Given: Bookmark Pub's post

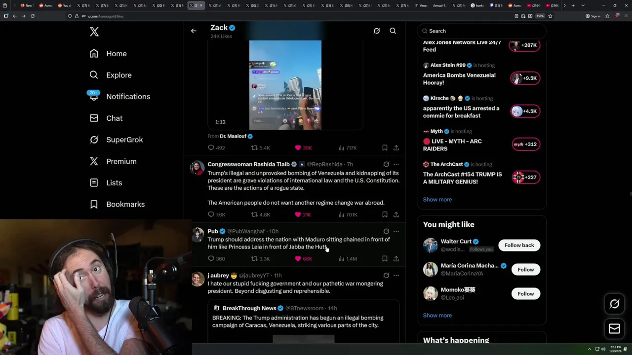Looking at the screenshot, I should (385, 259).
